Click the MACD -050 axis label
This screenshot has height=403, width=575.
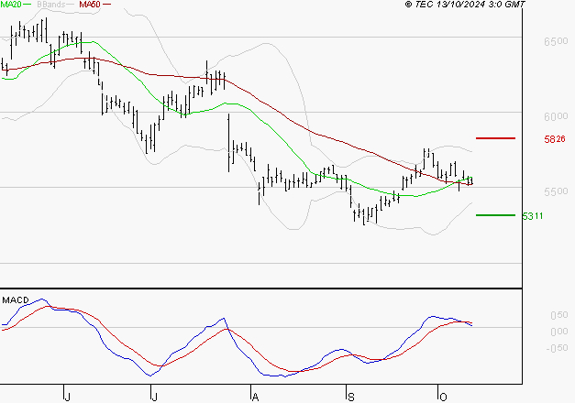(557, 348)
